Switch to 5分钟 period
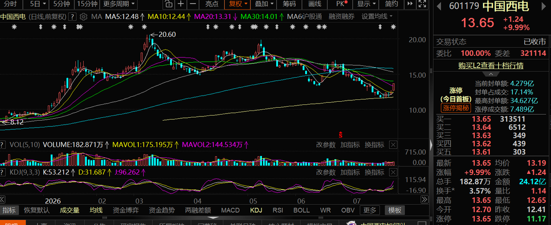Screen dimensions: 551x225 click(62, 4)
